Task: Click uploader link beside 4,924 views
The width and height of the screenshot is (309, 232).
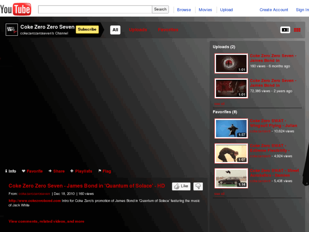Action: click(x=260, y=156)
